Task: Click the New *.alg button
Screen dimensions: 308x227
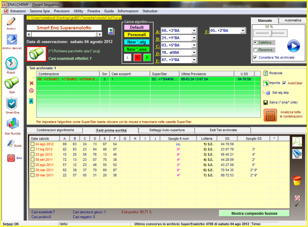Action: click(x=137, y=42)
